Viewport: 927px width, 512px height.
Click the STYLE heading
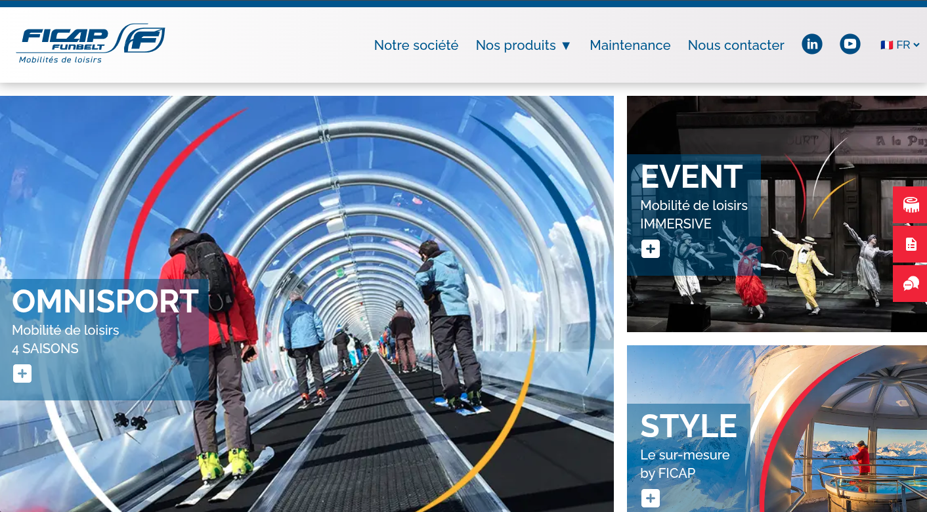[689, 426]
